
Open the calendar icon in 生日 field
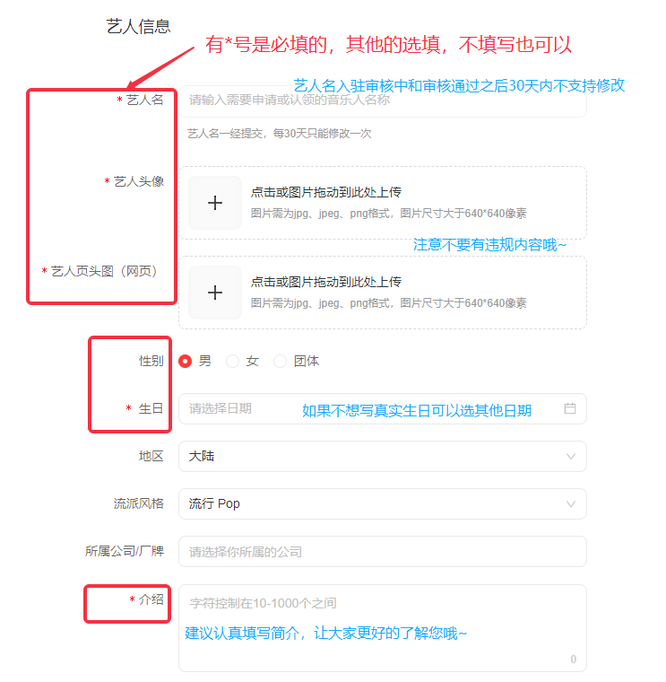pyautogui.click(x=570, y=408)
